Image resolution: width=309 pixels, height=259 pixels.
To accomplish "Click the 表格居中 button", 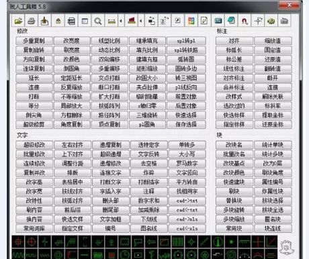I will pyautogui.click(x=73, y=182).
